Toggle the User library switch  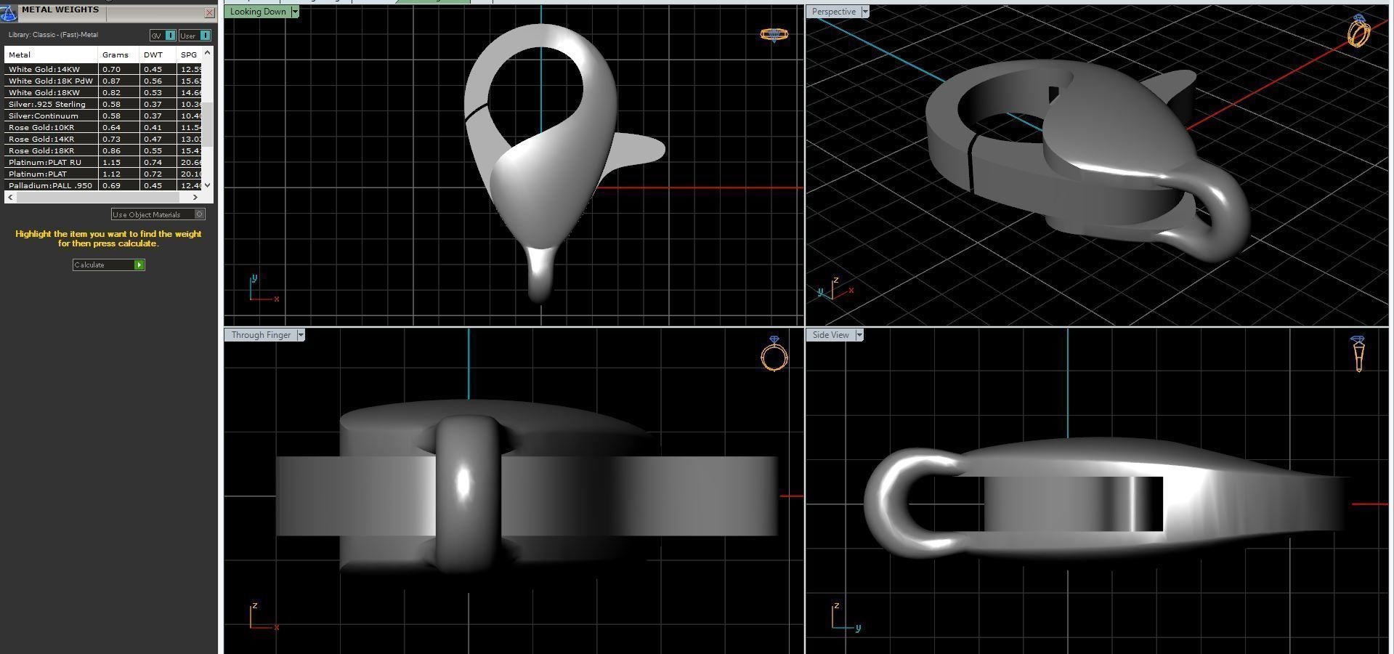195,36
